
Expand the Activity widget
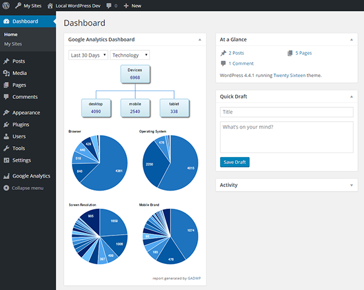(x=351, y=185)
